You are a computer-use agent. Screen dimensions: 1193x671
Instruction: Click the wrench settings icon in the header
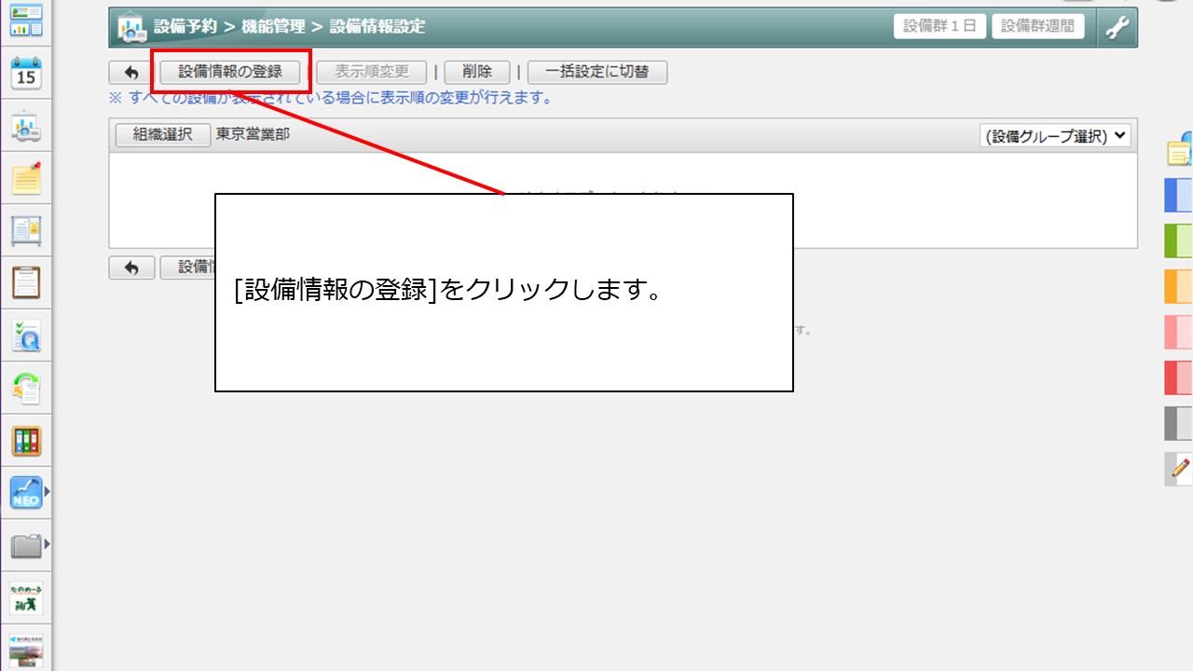(x=1117, y=27)
